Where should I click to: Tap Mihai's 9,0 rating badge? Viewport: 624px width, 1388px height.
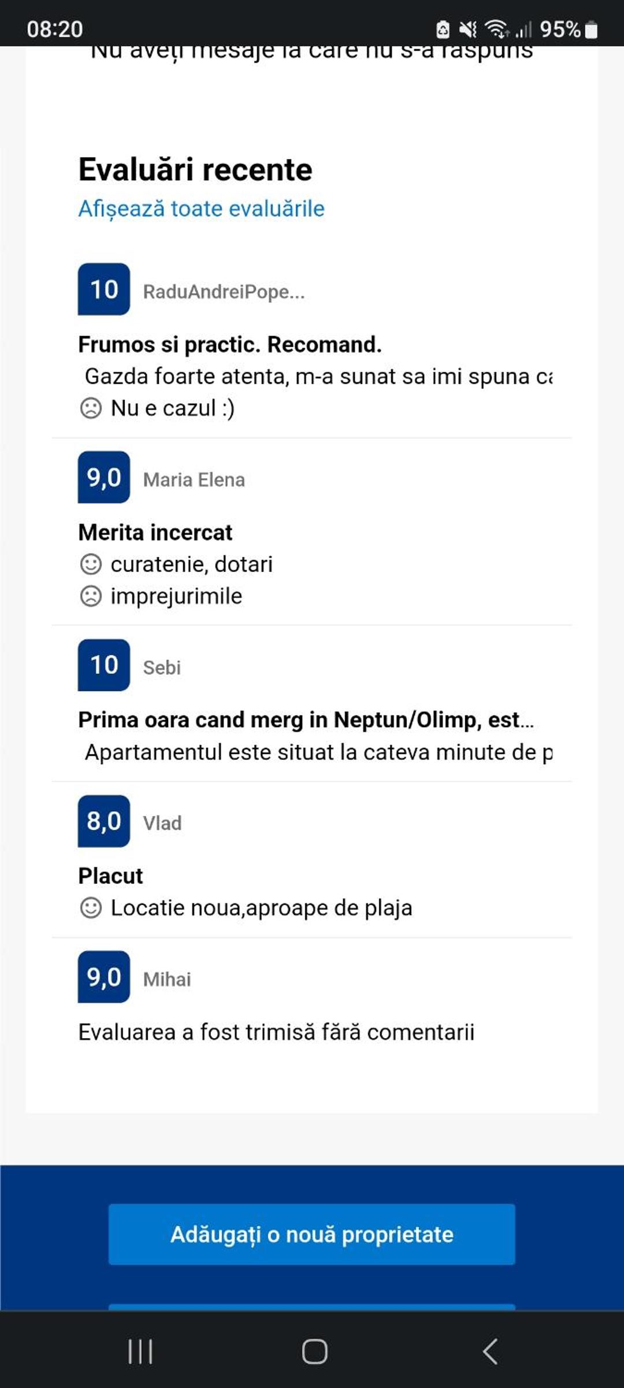click(104, 977)
